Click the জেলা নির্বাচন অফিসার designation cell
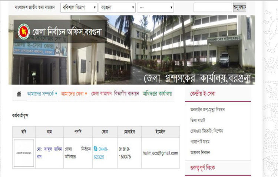The image size is (278, 177). coord(78,153)
